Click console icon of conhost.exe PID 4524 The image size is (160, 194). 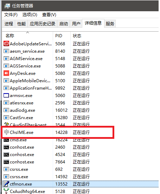coord(6,155)
